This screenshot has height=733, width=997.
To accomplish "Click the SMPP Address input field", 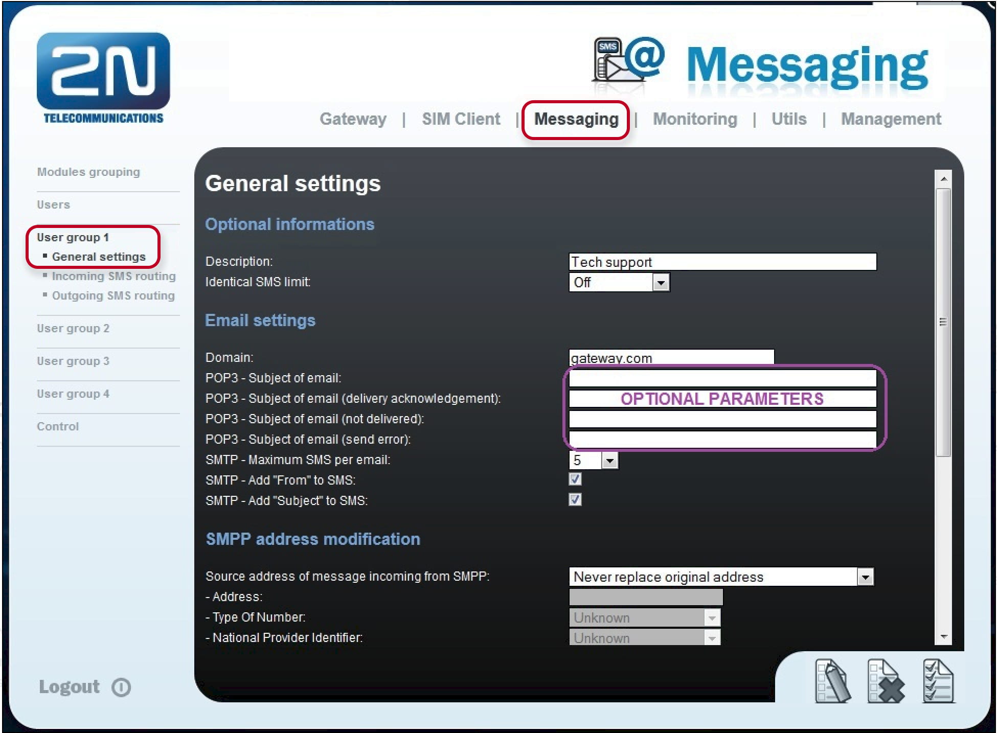I will tap(646, 597).
